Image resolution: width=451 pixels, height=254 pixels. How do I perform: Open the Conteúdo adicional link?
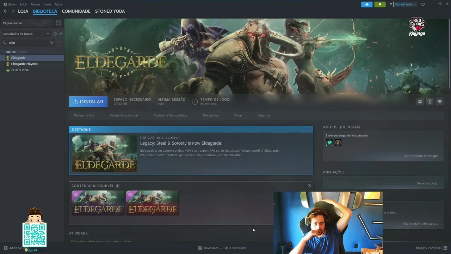click(x=124, y=115)
